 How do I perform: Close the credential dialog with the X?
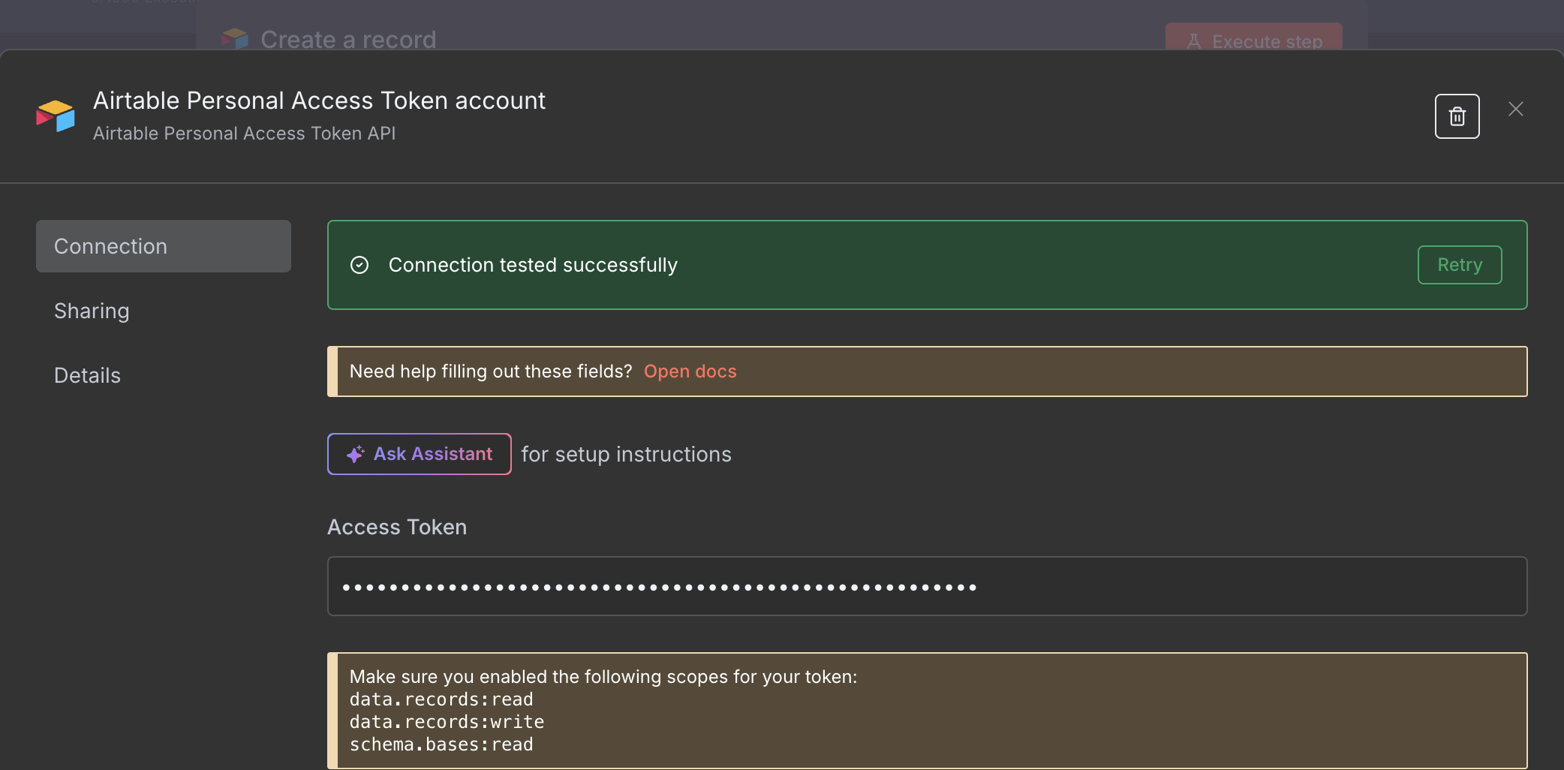[x=1515, y=110]
